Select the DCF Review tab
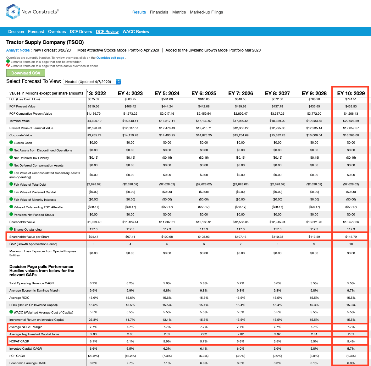 (x=107, y=31)
